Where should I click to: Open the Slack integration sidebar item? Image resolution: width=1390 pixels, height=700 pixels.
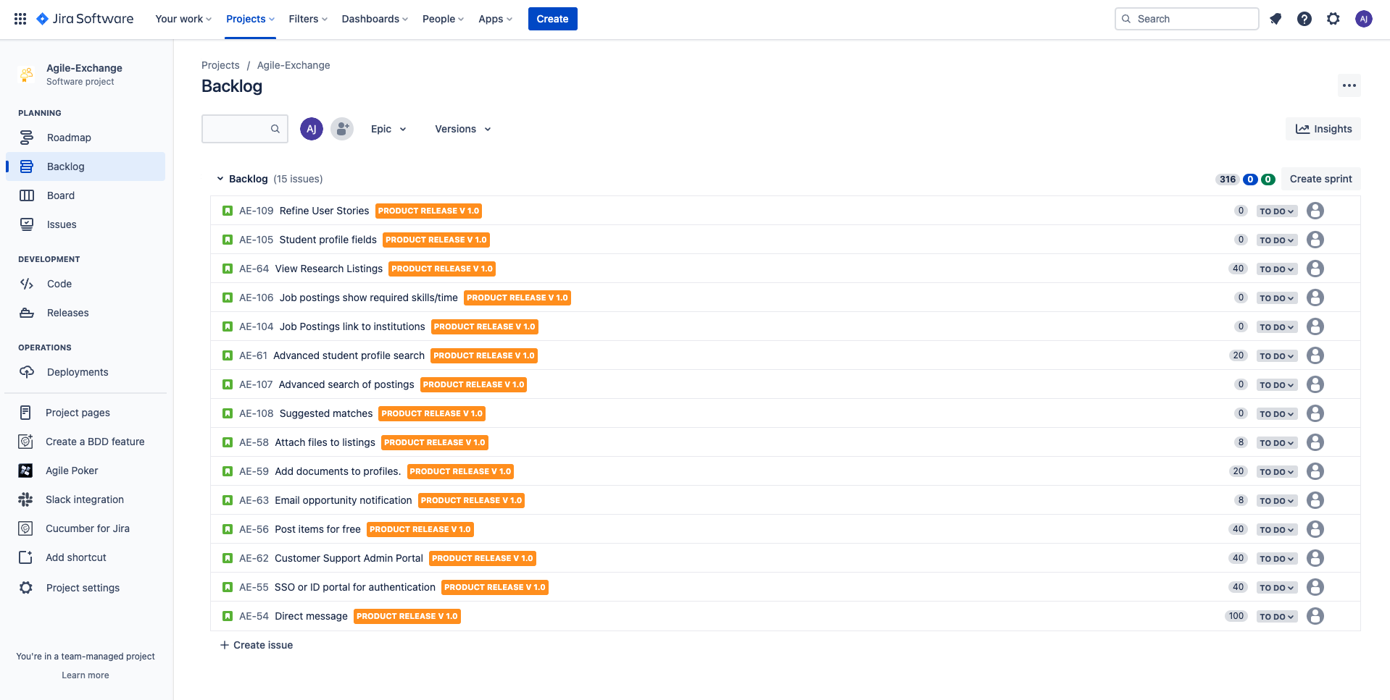coord(85,499)
